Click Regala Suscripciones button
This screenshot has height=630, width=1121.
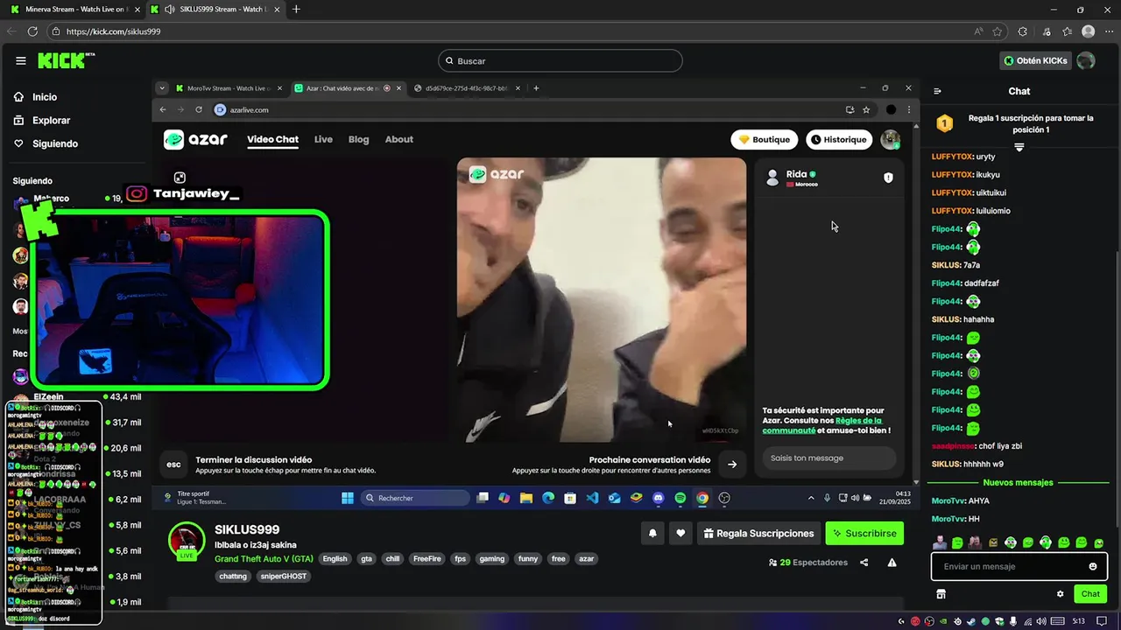758,533
